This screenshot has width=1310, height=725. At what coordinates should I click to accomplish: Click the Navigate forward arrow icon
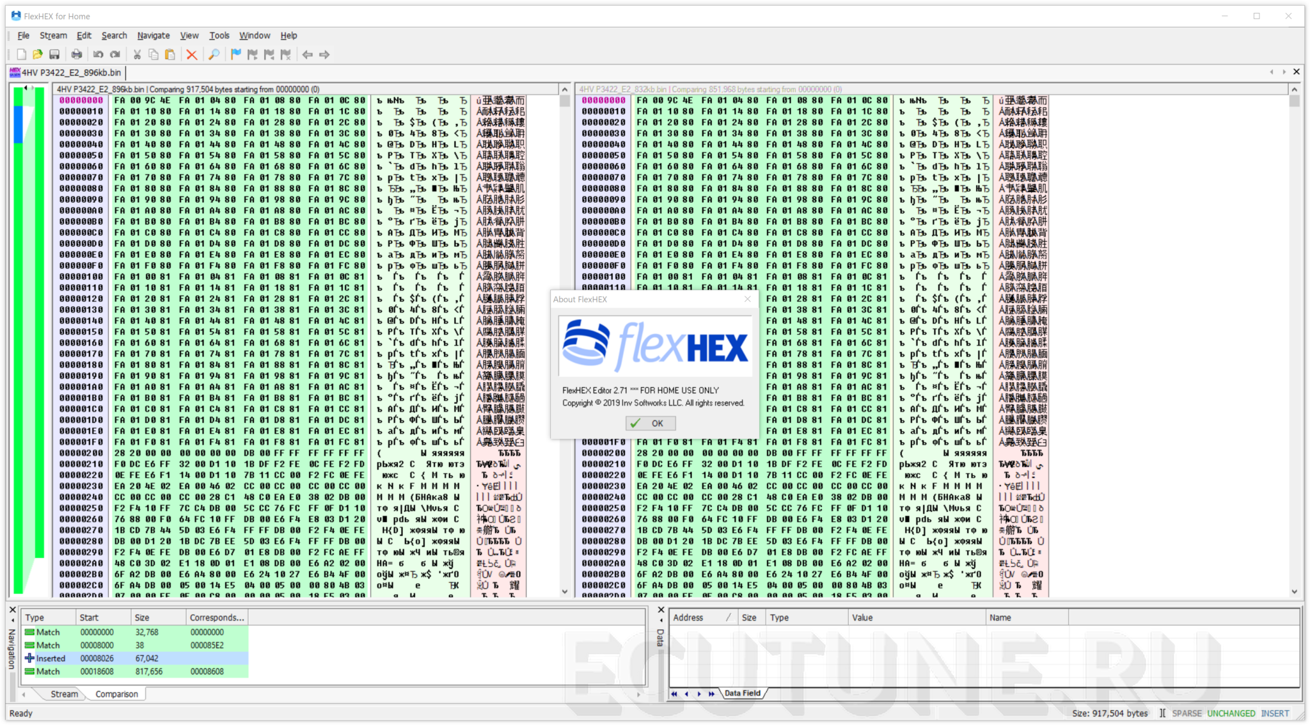324,55
